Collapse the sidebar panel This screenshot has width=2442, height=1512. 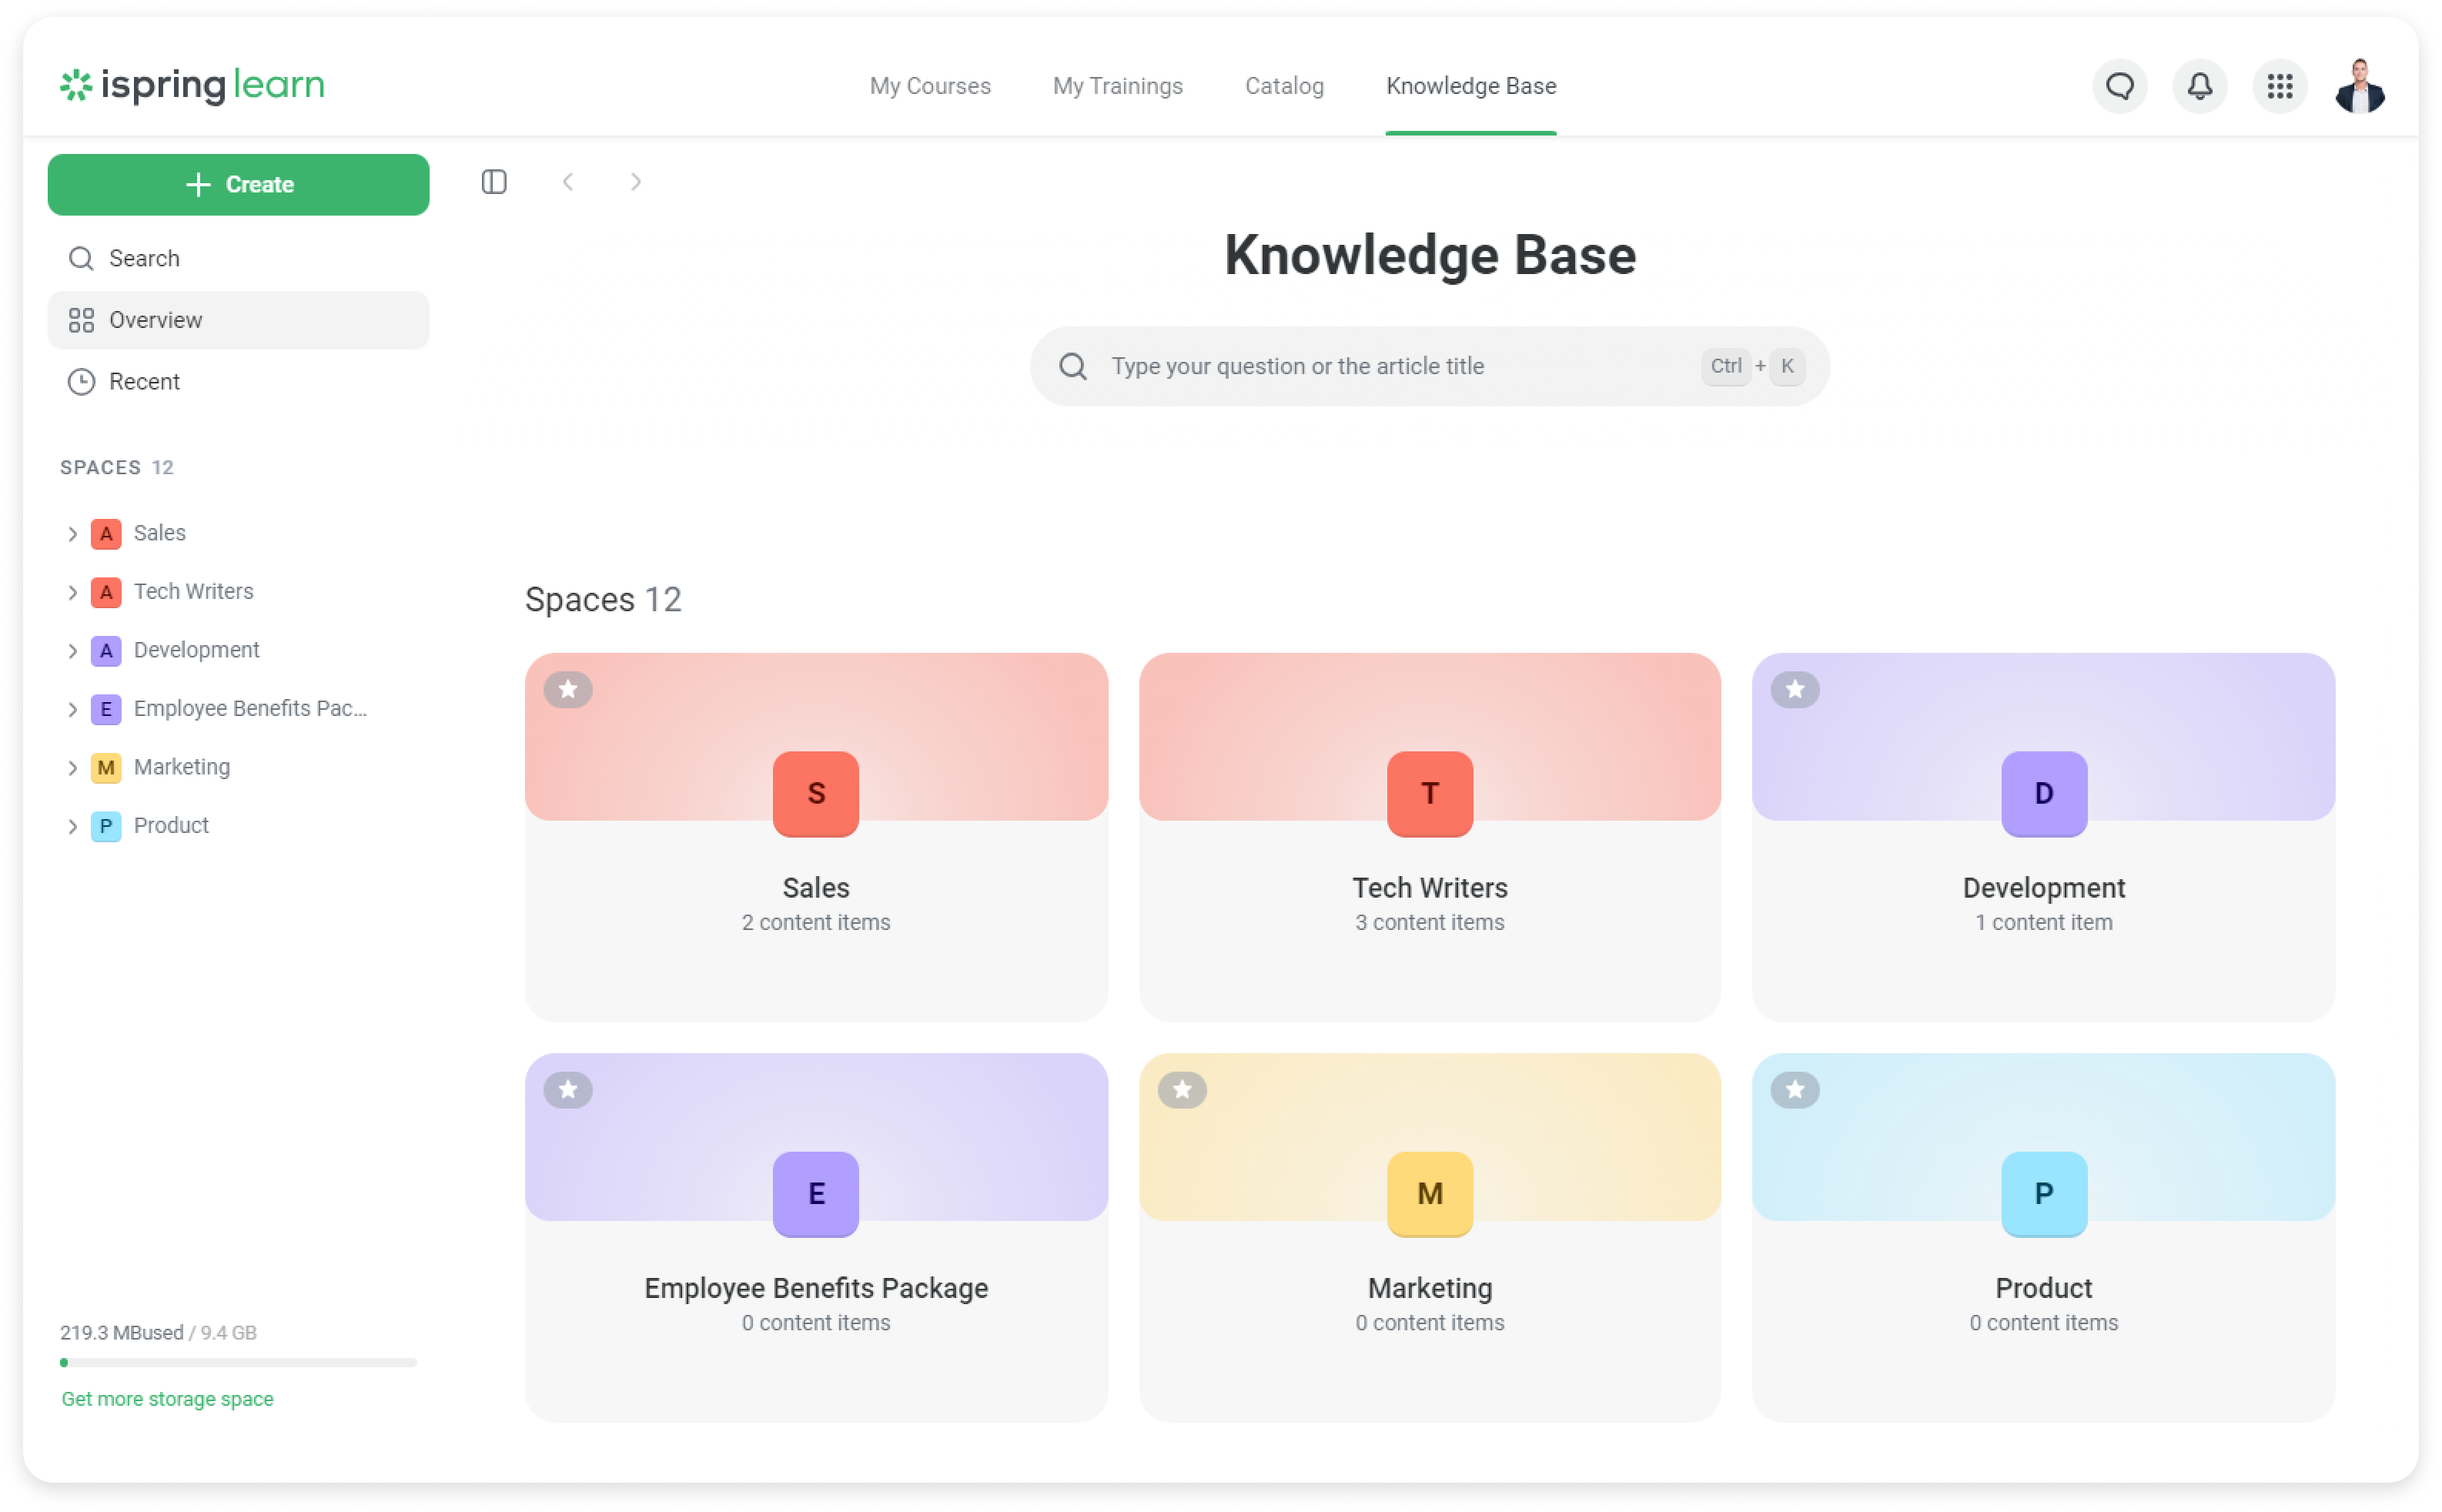[494, 181]
